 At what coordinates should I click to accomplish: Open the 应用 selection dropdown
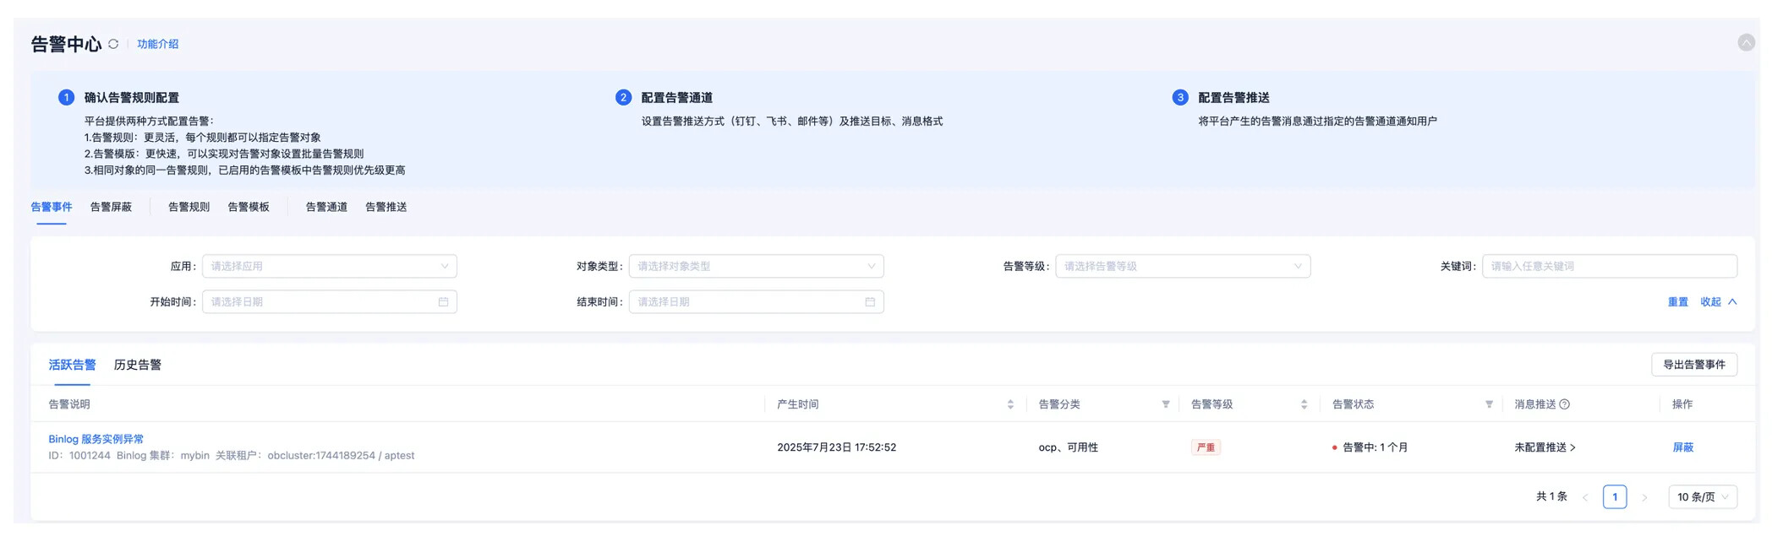pos(329,267)
